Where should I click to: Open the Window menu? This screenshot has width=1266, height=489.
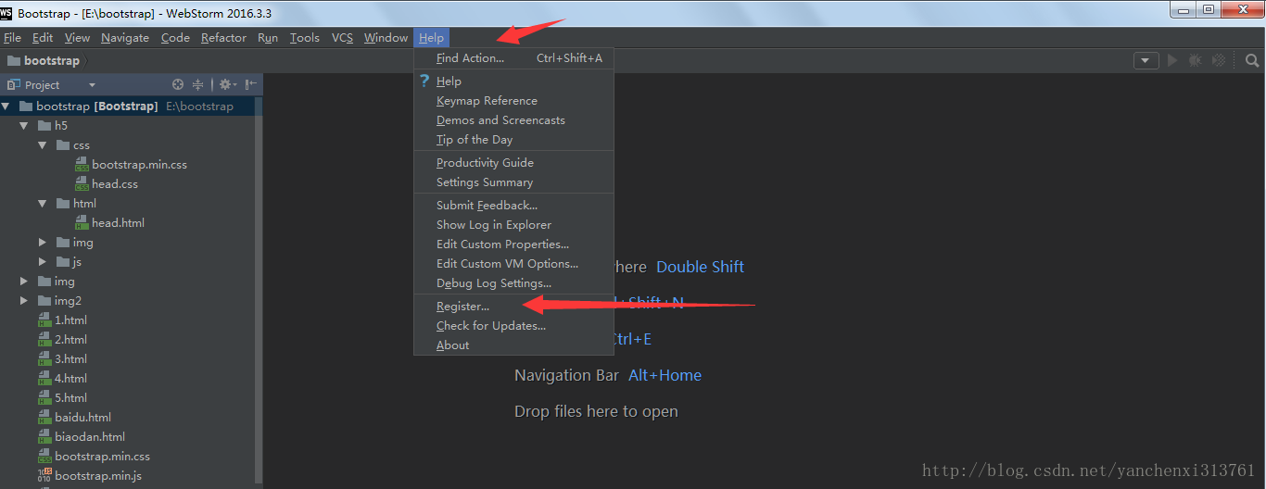click(x=386, y=38)
